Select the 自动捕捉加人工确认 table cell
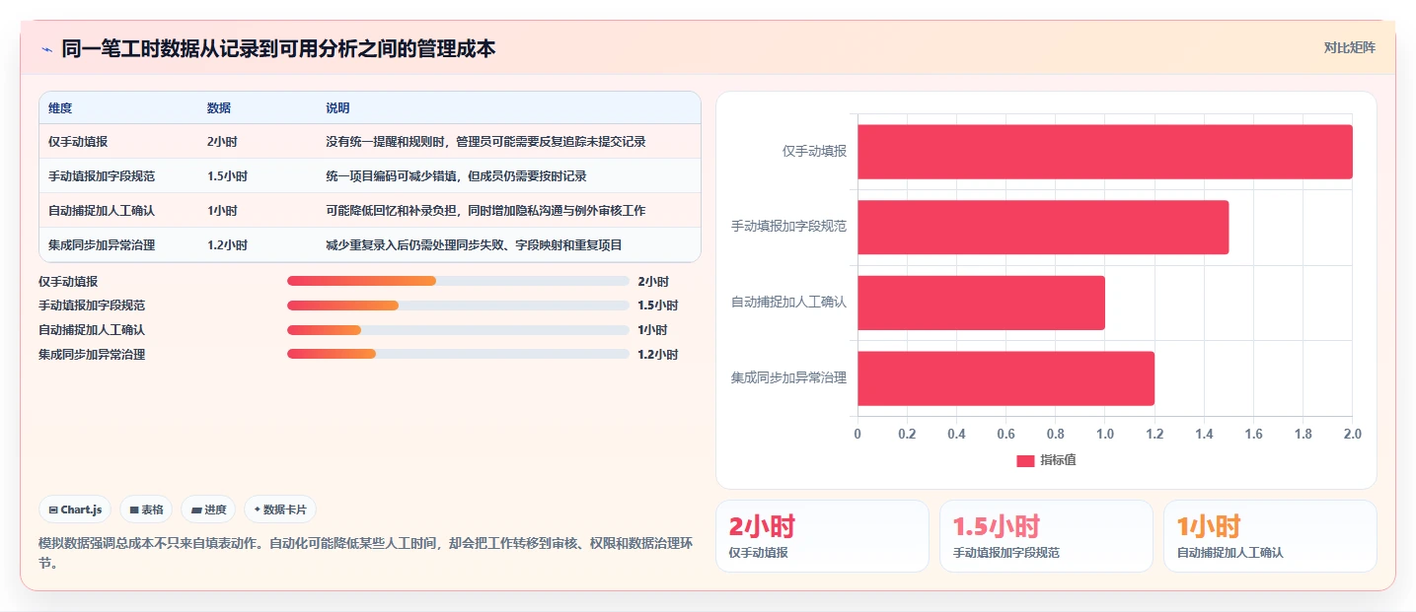The height and width of the screenshot is (612, 1416). [118, 211]
